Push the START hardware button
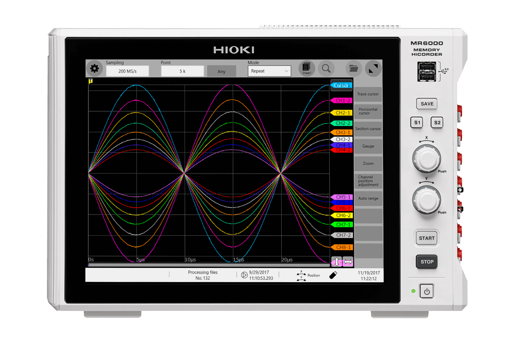 (x=427, y=238)
